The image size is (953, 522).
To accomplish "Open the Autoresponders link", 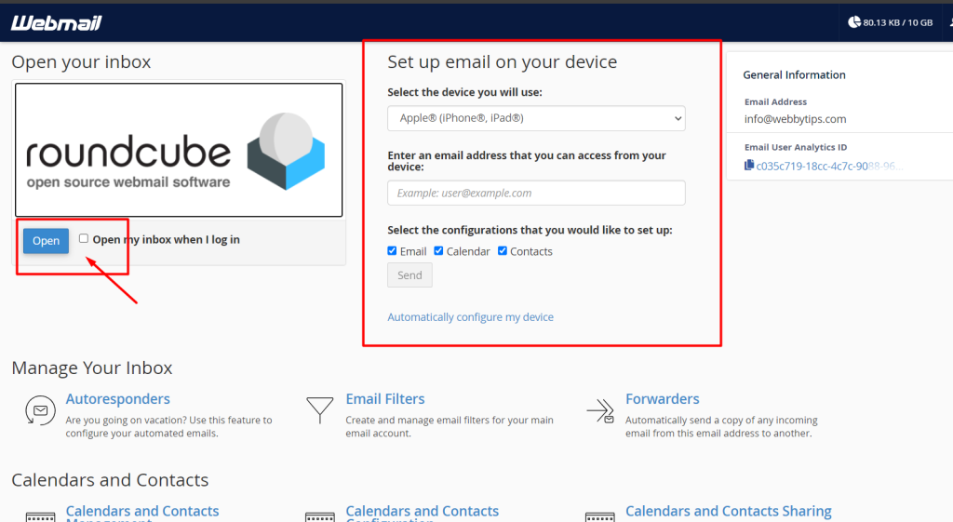I will pos(117,399).
